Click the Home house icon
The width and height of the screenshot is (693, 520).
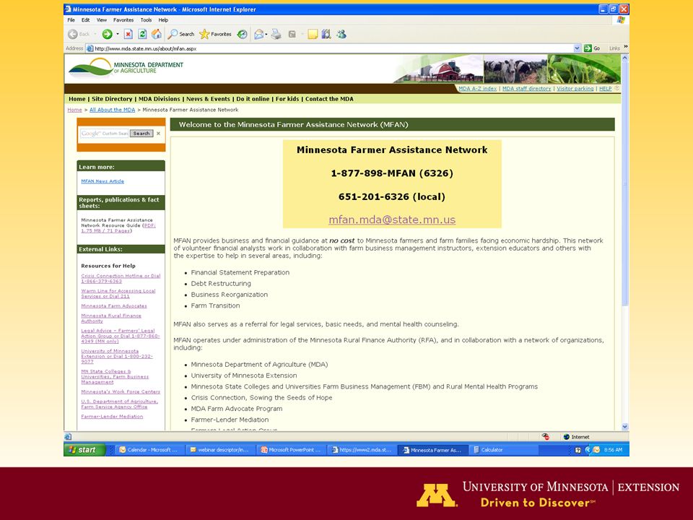(157, 34)
